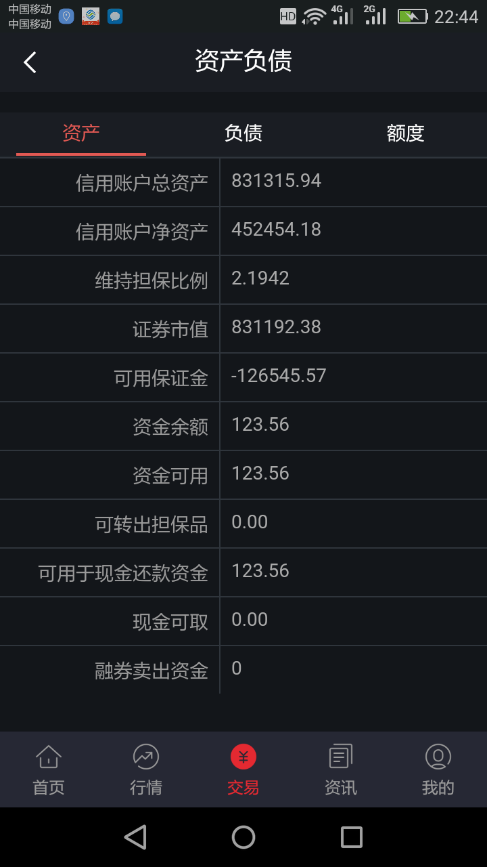Open the 首页 home icon
This screenshot has height=867, width=487.
click(49, 757)
